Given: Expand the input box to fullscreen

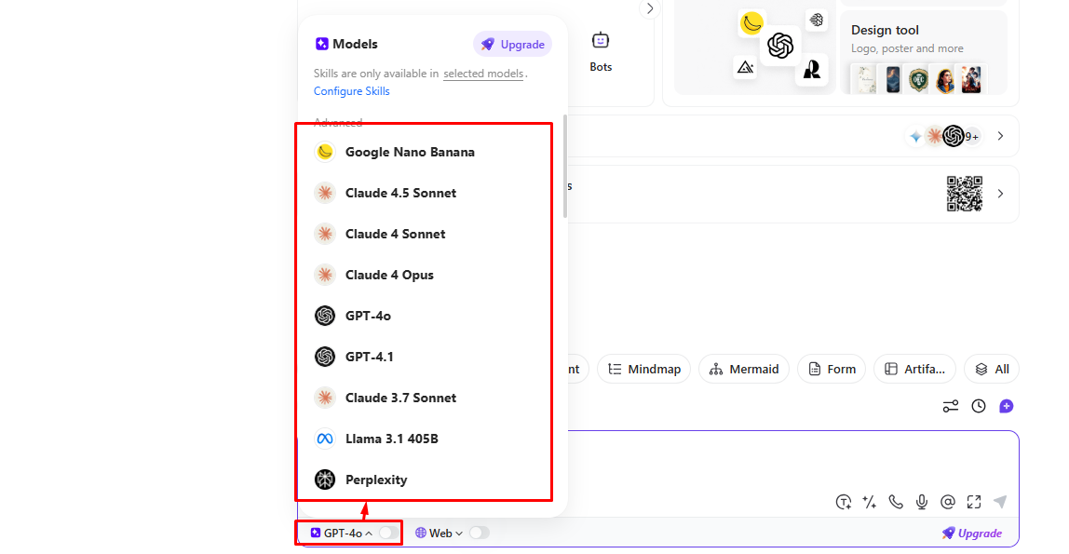Looking at the screenshot, I should [x=974, y=502].
